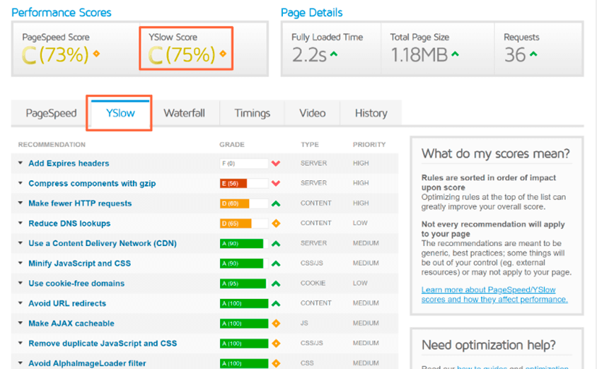The height and width of the screenshot is (369, 597).
Task: Switch to the PageSpeed tab
Action: pyautogui.click(x=51, y=113)
